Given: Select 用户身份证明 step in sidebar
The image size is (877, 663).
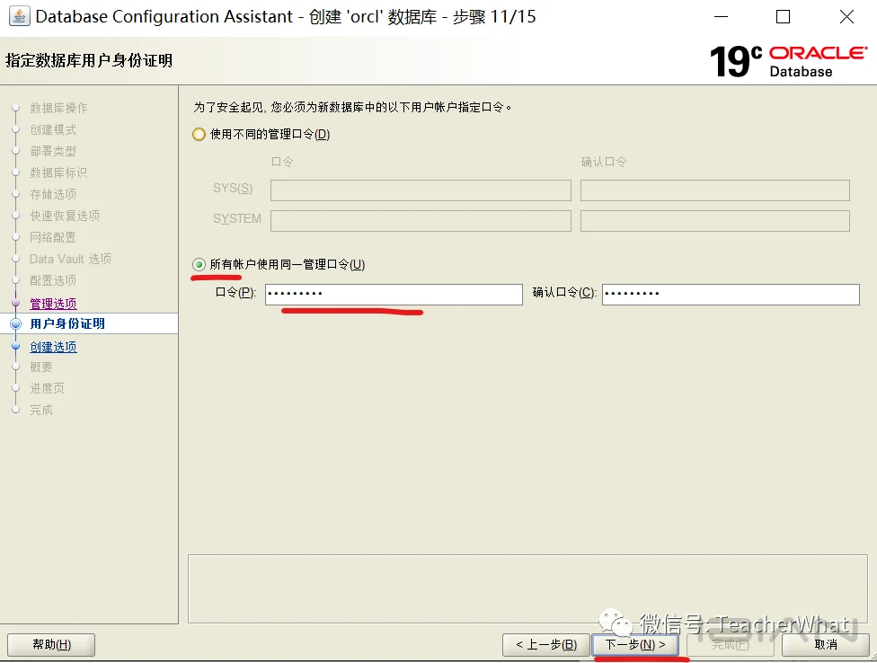Looking at the screenshot, I should [67, 323].
